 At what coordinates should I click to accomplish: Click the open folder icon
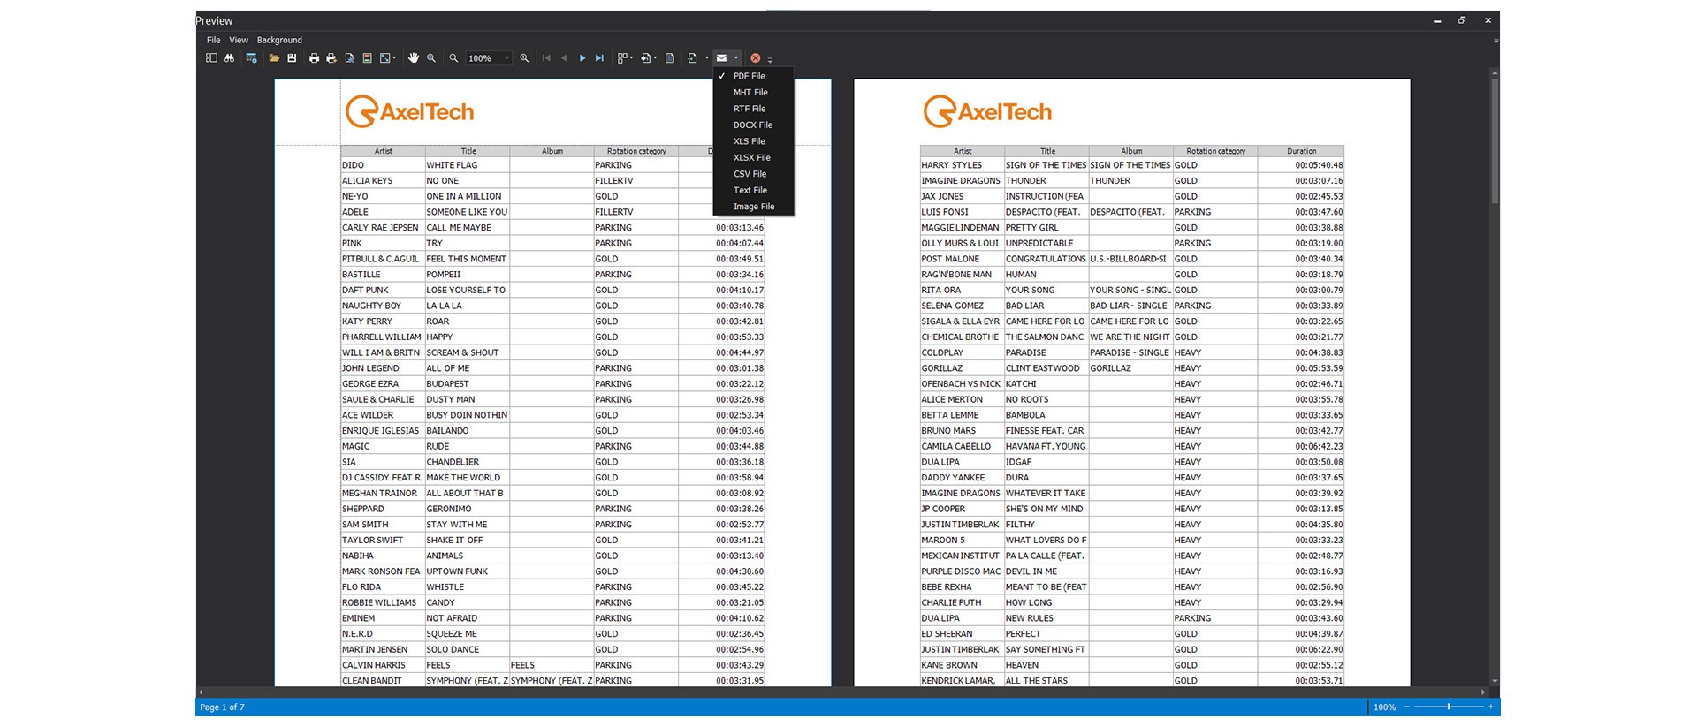274,58
